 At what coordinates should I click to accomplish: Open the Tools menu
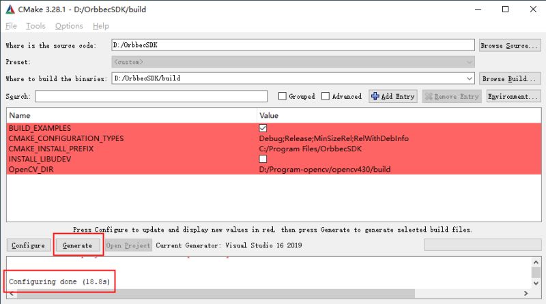click(35, 26)
